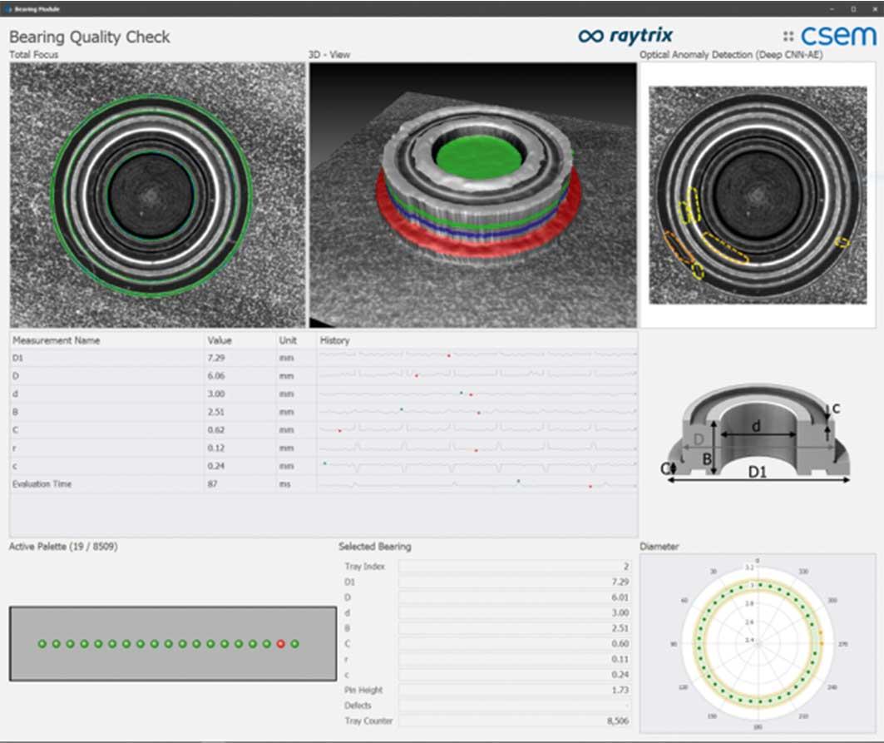Image resolution: width=884 pixels, height=743 pixels.
Task: Click the last green palette dot
Action: [x=295, y=644]
